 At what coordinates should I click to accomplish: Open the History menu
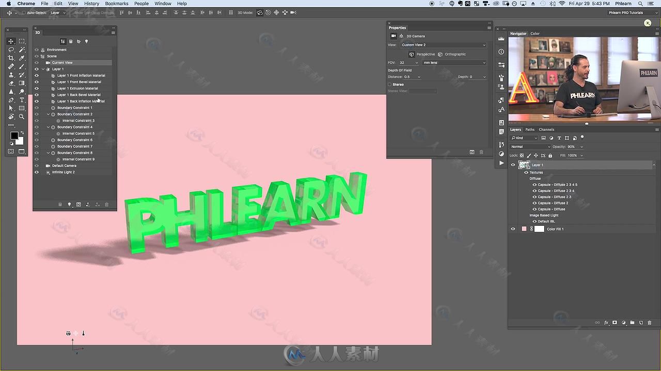tap(91, 4)
